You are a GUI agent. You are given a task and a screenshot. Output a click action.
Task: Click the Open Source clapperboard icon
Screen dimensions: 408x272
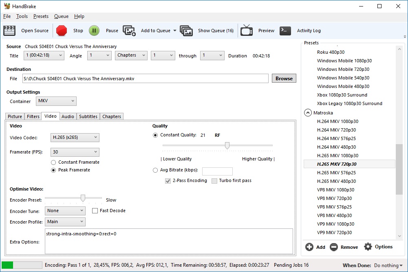(9, 31)
